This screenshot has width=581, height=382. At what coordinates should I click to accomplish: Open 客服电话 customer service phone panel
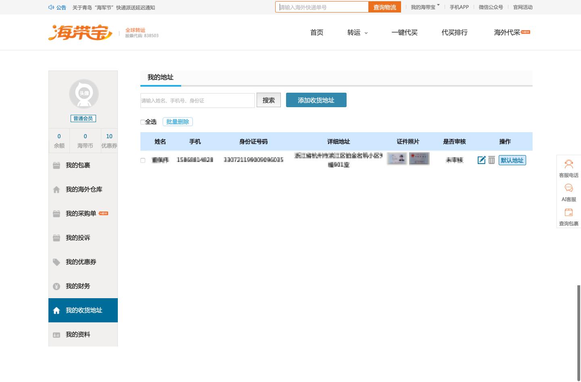(568, 167)
